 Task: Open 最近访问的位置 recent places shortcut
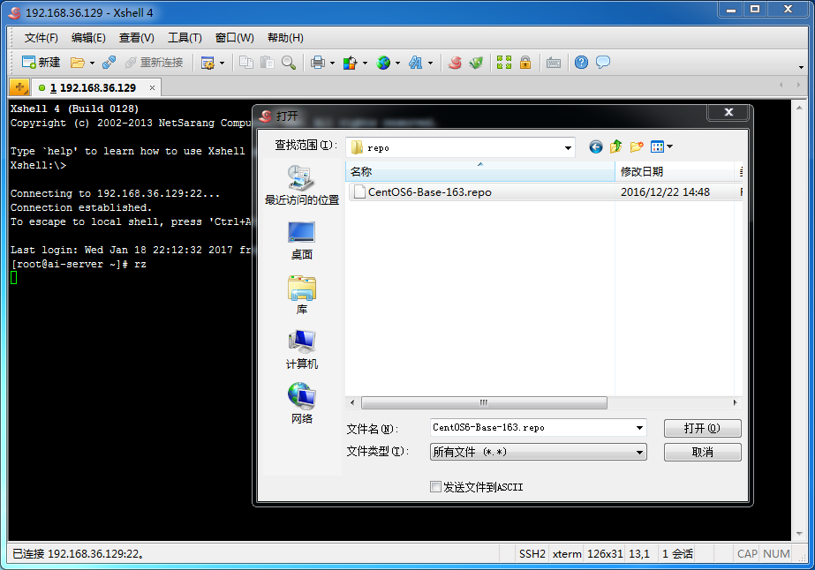(302, 185)
